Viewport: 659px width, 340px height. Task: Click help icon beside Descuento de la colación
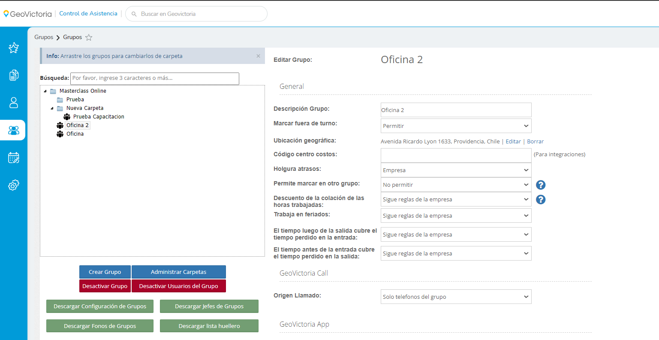(x=541, y=200)
